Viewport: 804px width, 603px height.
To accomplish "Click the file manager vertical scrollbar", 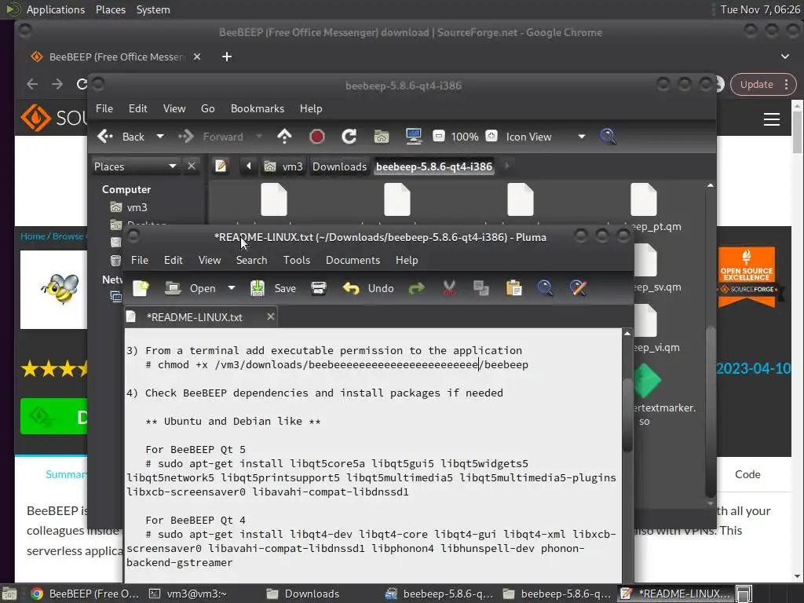I will coord(710,410).
